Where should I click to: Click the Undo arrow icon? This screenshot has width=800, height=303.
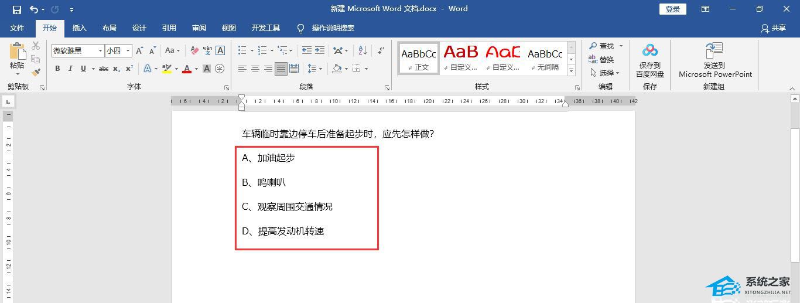[x=34, y=9]
